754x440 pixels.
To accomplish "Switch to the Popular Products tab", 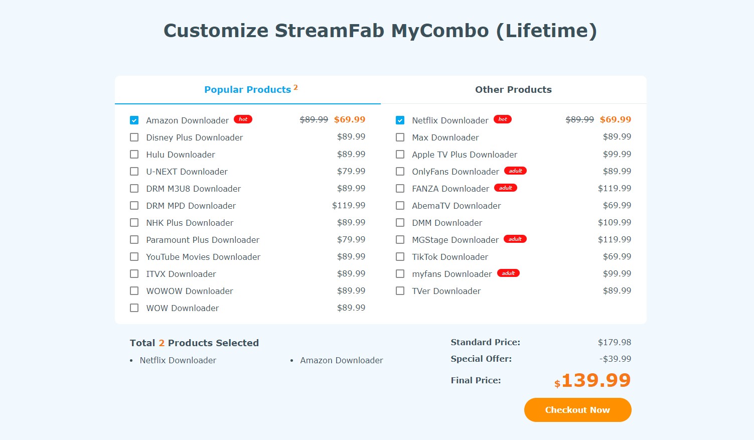I will click(x=248, y=90).
